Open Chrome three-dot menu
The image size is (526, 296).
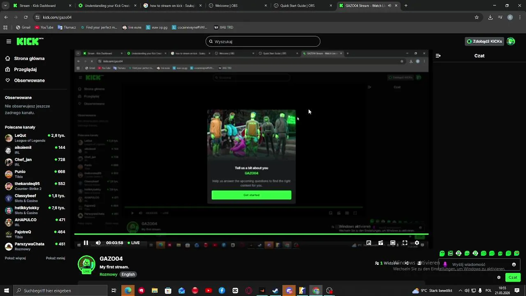[x=520, y=17]
